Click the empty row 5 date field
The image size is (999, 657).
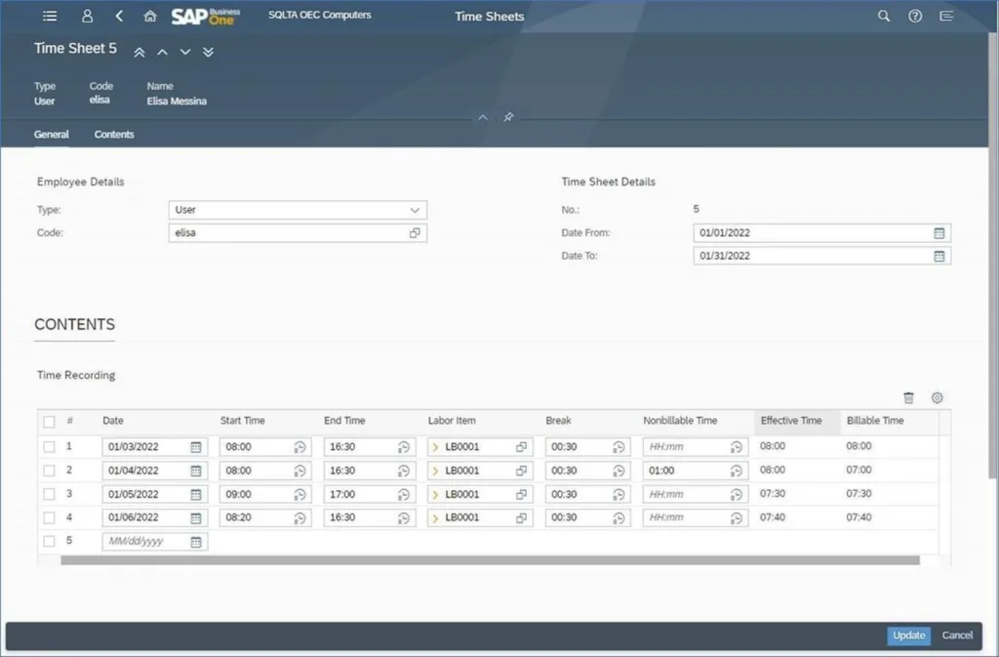tap(155, 542)
